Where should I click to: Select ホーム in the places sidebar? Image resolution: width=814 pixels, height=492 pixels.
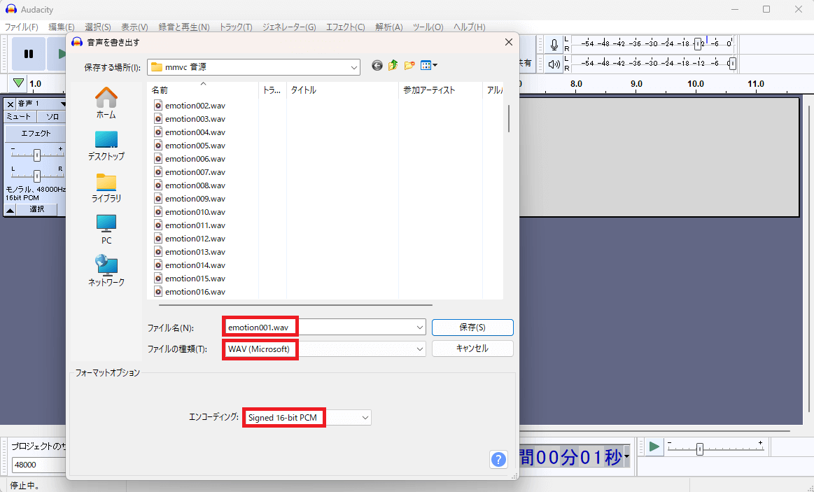click(106, 102)
